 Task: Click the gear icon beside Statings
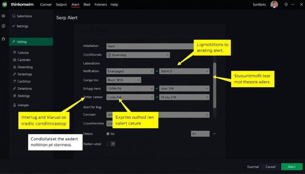point(14,96)
